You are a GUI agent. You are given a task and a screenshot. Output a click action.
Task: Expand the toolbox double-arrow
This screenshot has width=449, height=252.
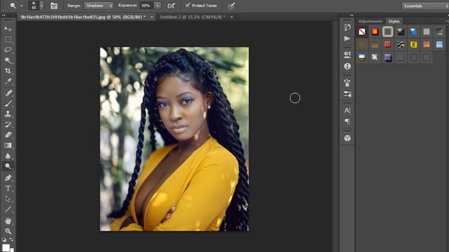coord(4,15)
